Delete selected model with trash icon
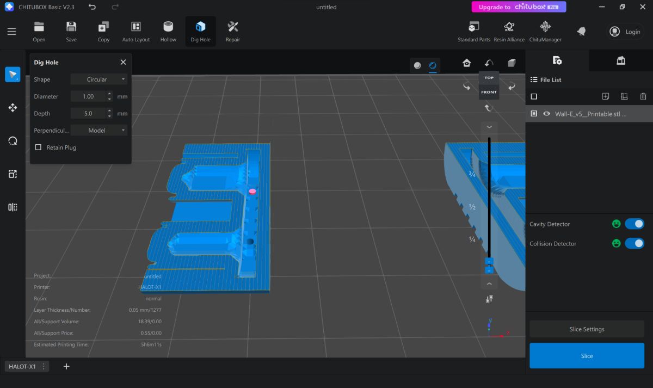 643,96
